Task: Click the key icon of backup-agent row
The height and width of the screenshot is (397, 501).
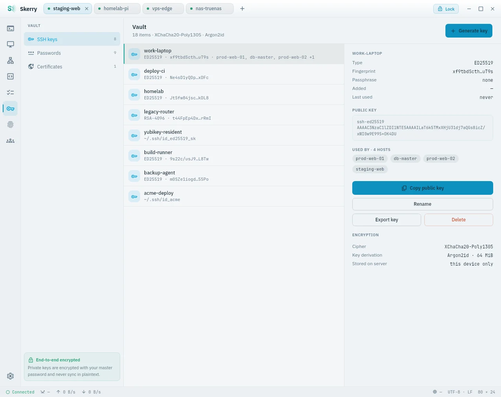Action: tap(134, 176)
